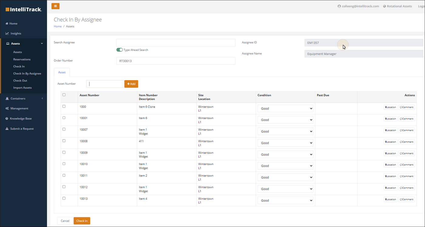Click the Submit a Request warning icon
The width and height of the screenshot is (425, 227).
click(x=7, y=129)
